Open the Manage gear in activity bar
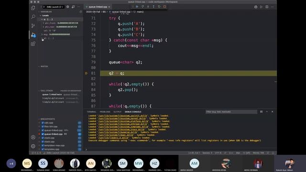The height and width of the screenshot is (172, 306). point(33,146)
